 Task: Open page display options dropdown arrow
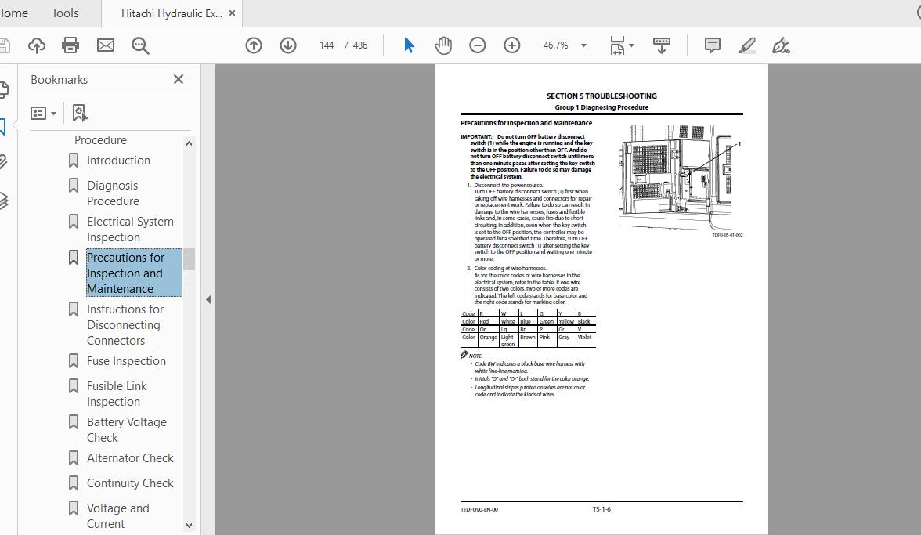[x=631, y=45]
